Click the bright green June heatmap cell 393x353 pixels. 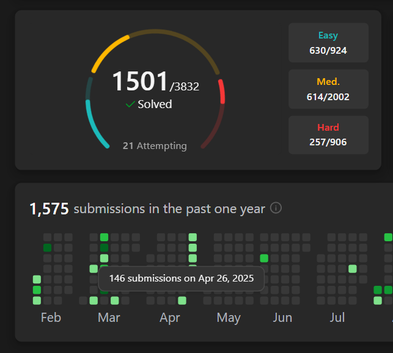point(264,258)
